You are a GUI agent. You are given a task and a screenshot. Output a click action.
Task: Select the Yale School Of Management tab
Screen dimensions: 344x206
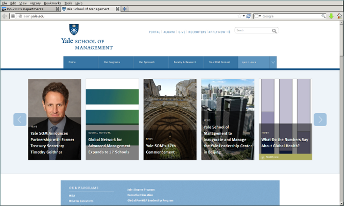(91, 9)
